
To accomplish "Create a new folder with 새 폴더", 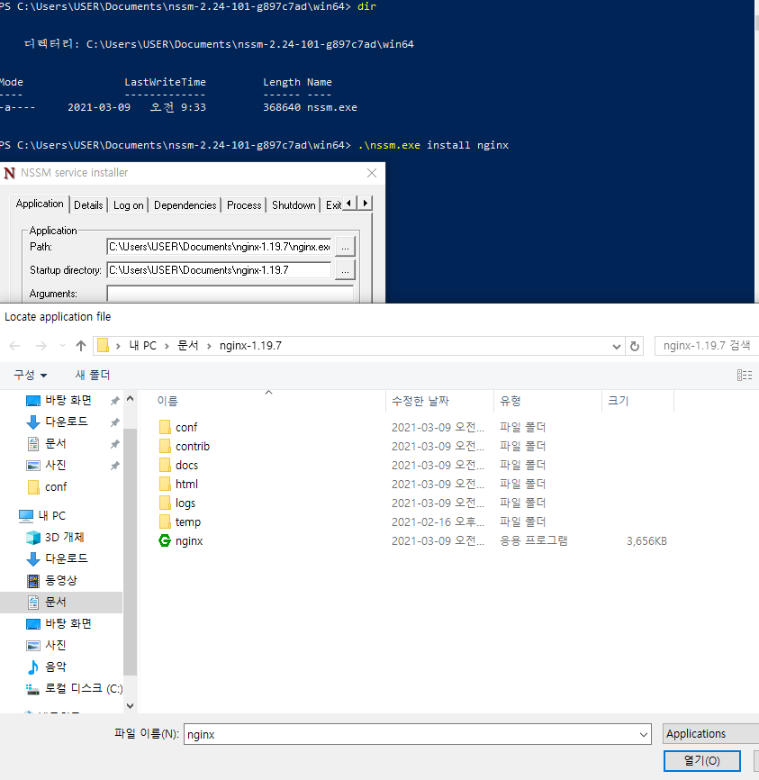I will [93, 375].
